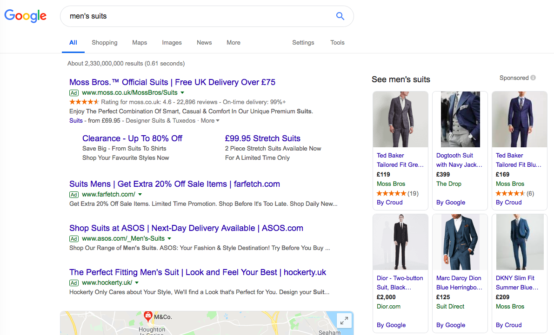Expand the map with the arrows icon
The height and width of the screenshot is (335, 554).
click(x=344, y=321)
